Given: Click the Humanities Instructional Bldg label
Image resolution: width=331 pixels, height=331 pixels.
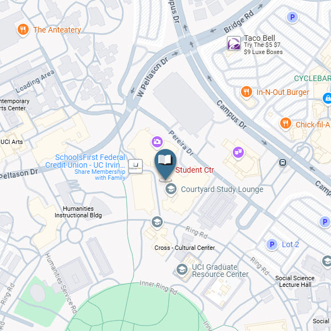Looking at the screenshot, I should coord(78,212).
